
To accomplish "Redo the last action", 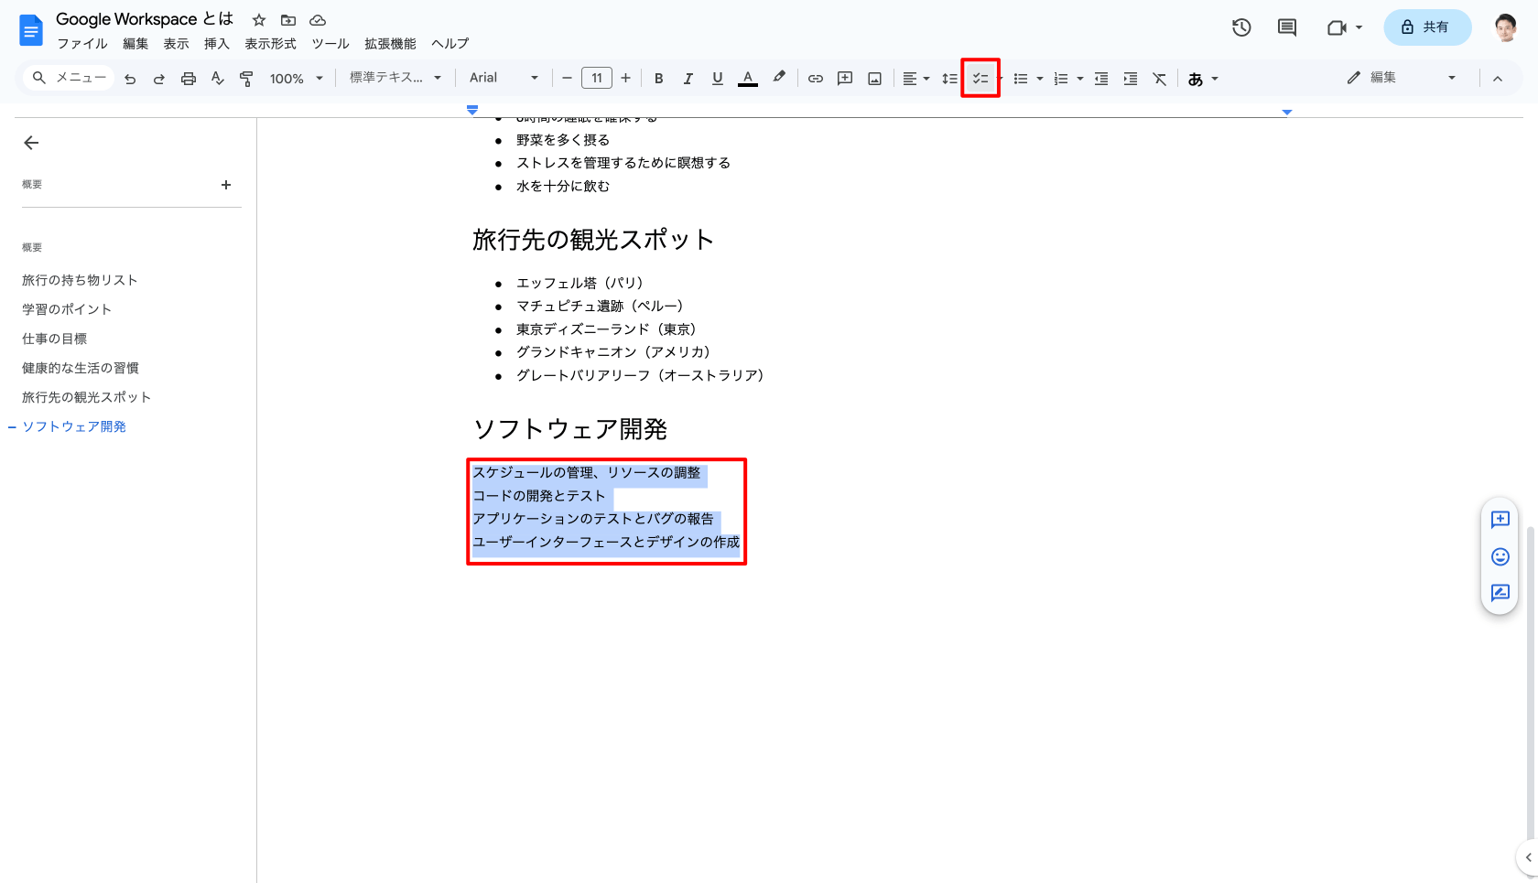I will [x=159, y=79].
